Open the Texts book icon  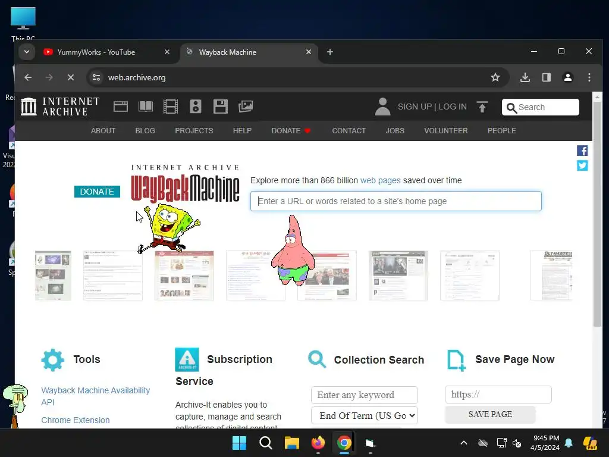coord(146,107)
